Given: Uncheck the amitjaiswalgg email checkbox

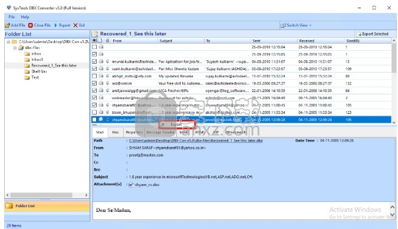Looking at the screenshot, I should pos(94,90).
